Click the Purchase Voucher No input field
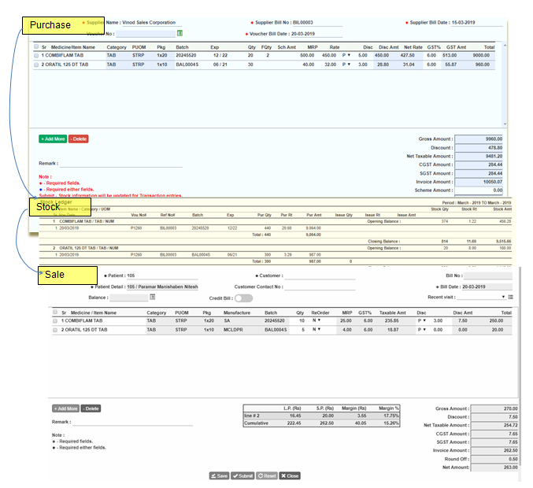The height and width of the screenshot is (488, 533). click(146, 34)
